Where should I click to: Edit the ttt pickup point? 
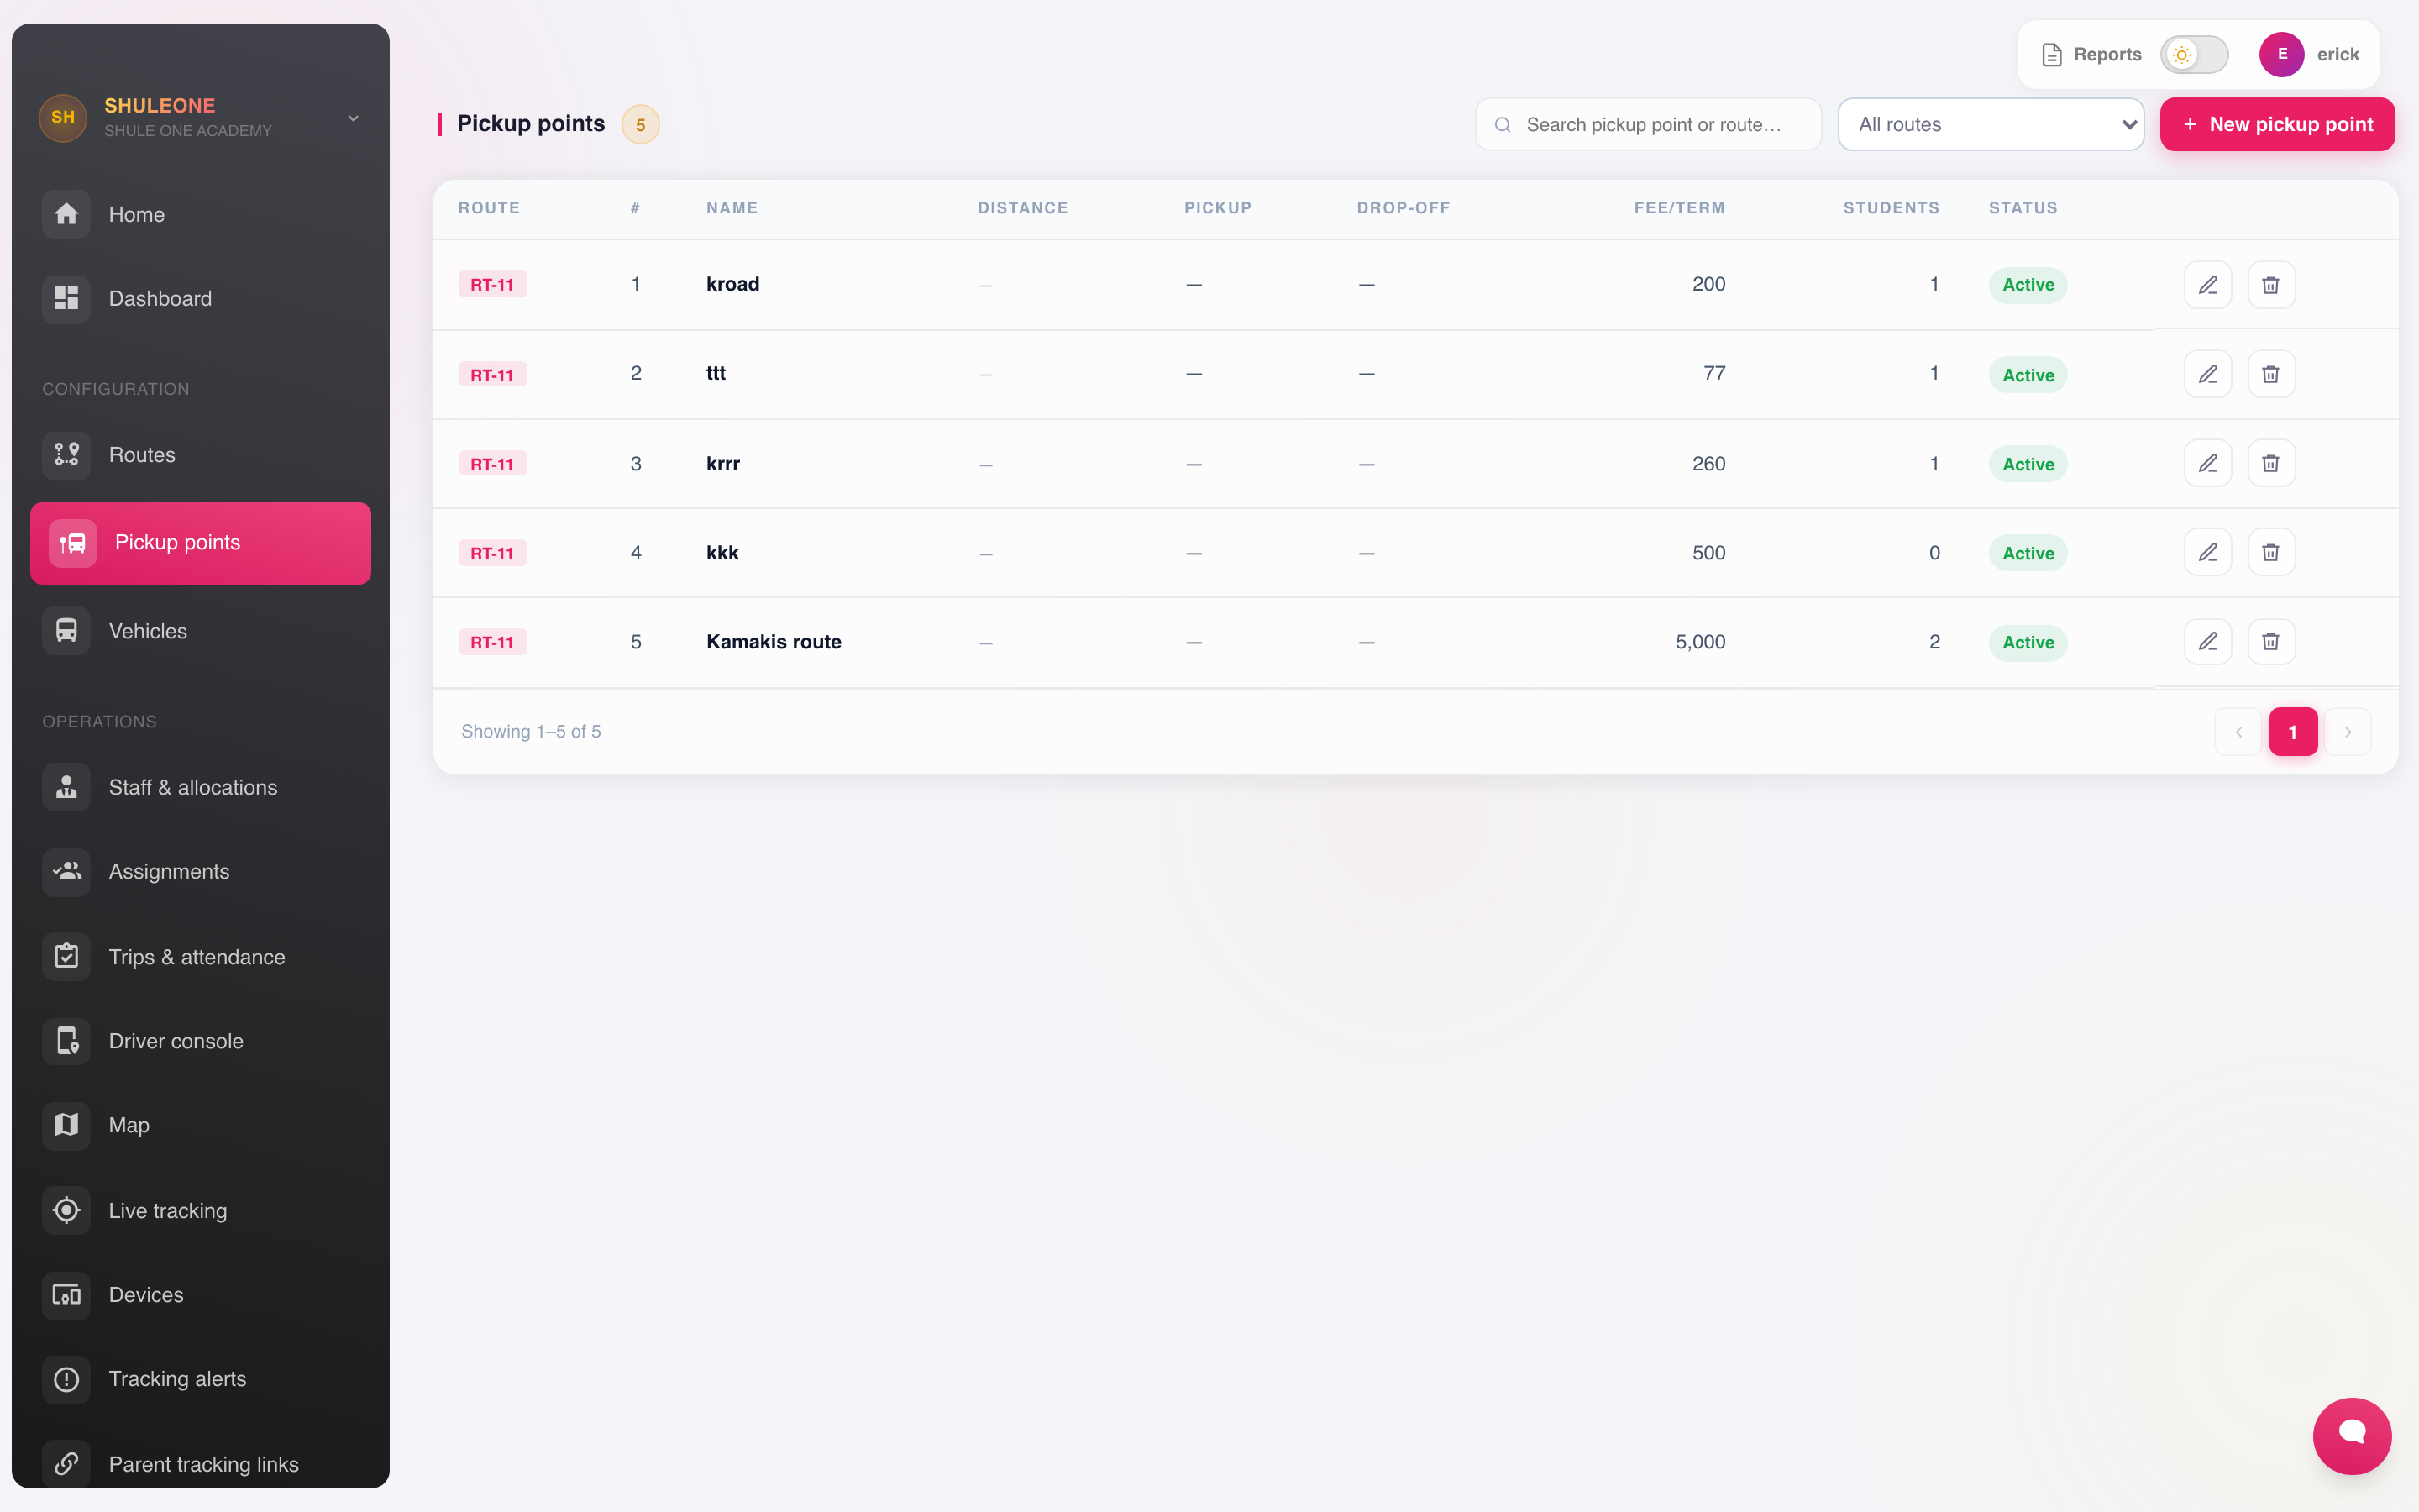[x=2208, y=374]
